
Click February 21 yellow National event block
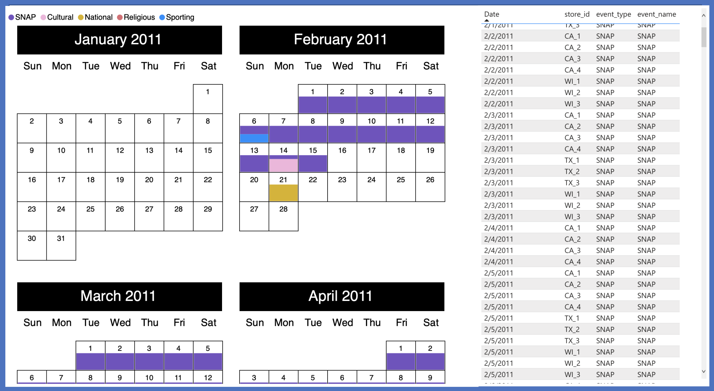point(283,193)
